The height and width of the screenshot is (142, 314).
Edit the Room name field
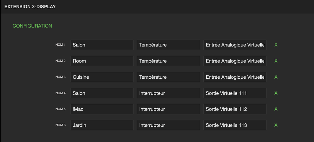(102, 61)
